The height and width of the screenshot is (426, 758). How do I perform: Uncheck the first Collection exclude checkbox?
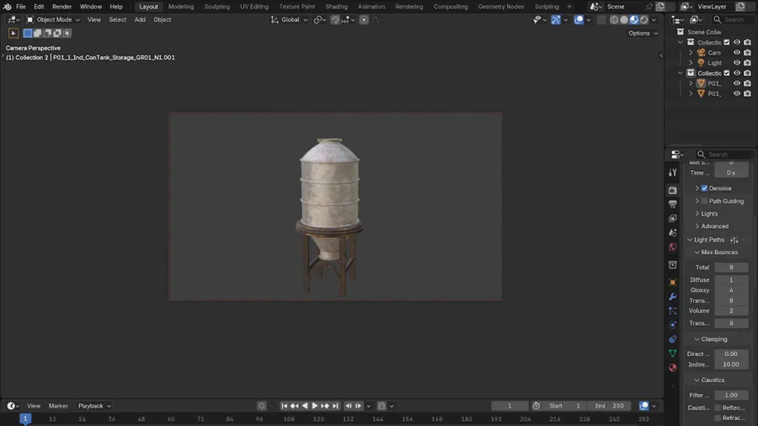727,42
